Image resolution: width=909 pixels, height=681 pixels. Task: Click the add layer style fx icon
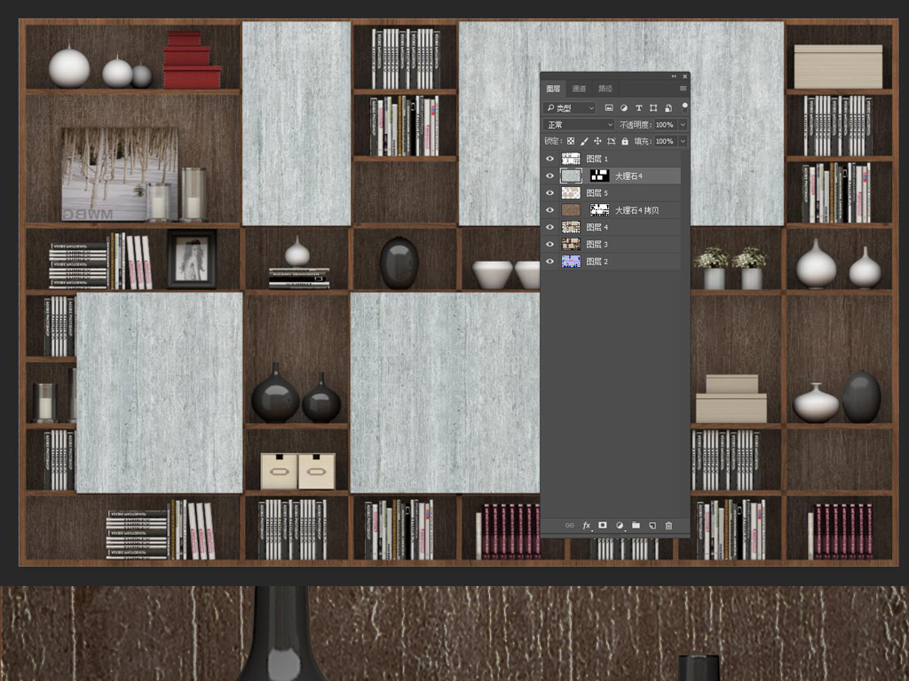[586, 526]
